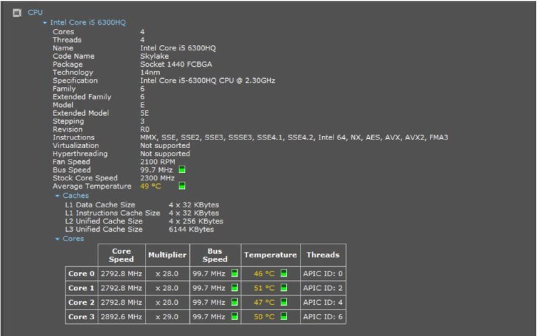Click the 14nm technology value
The height and width of the screenshot is (336, 539).
point(150,73)
